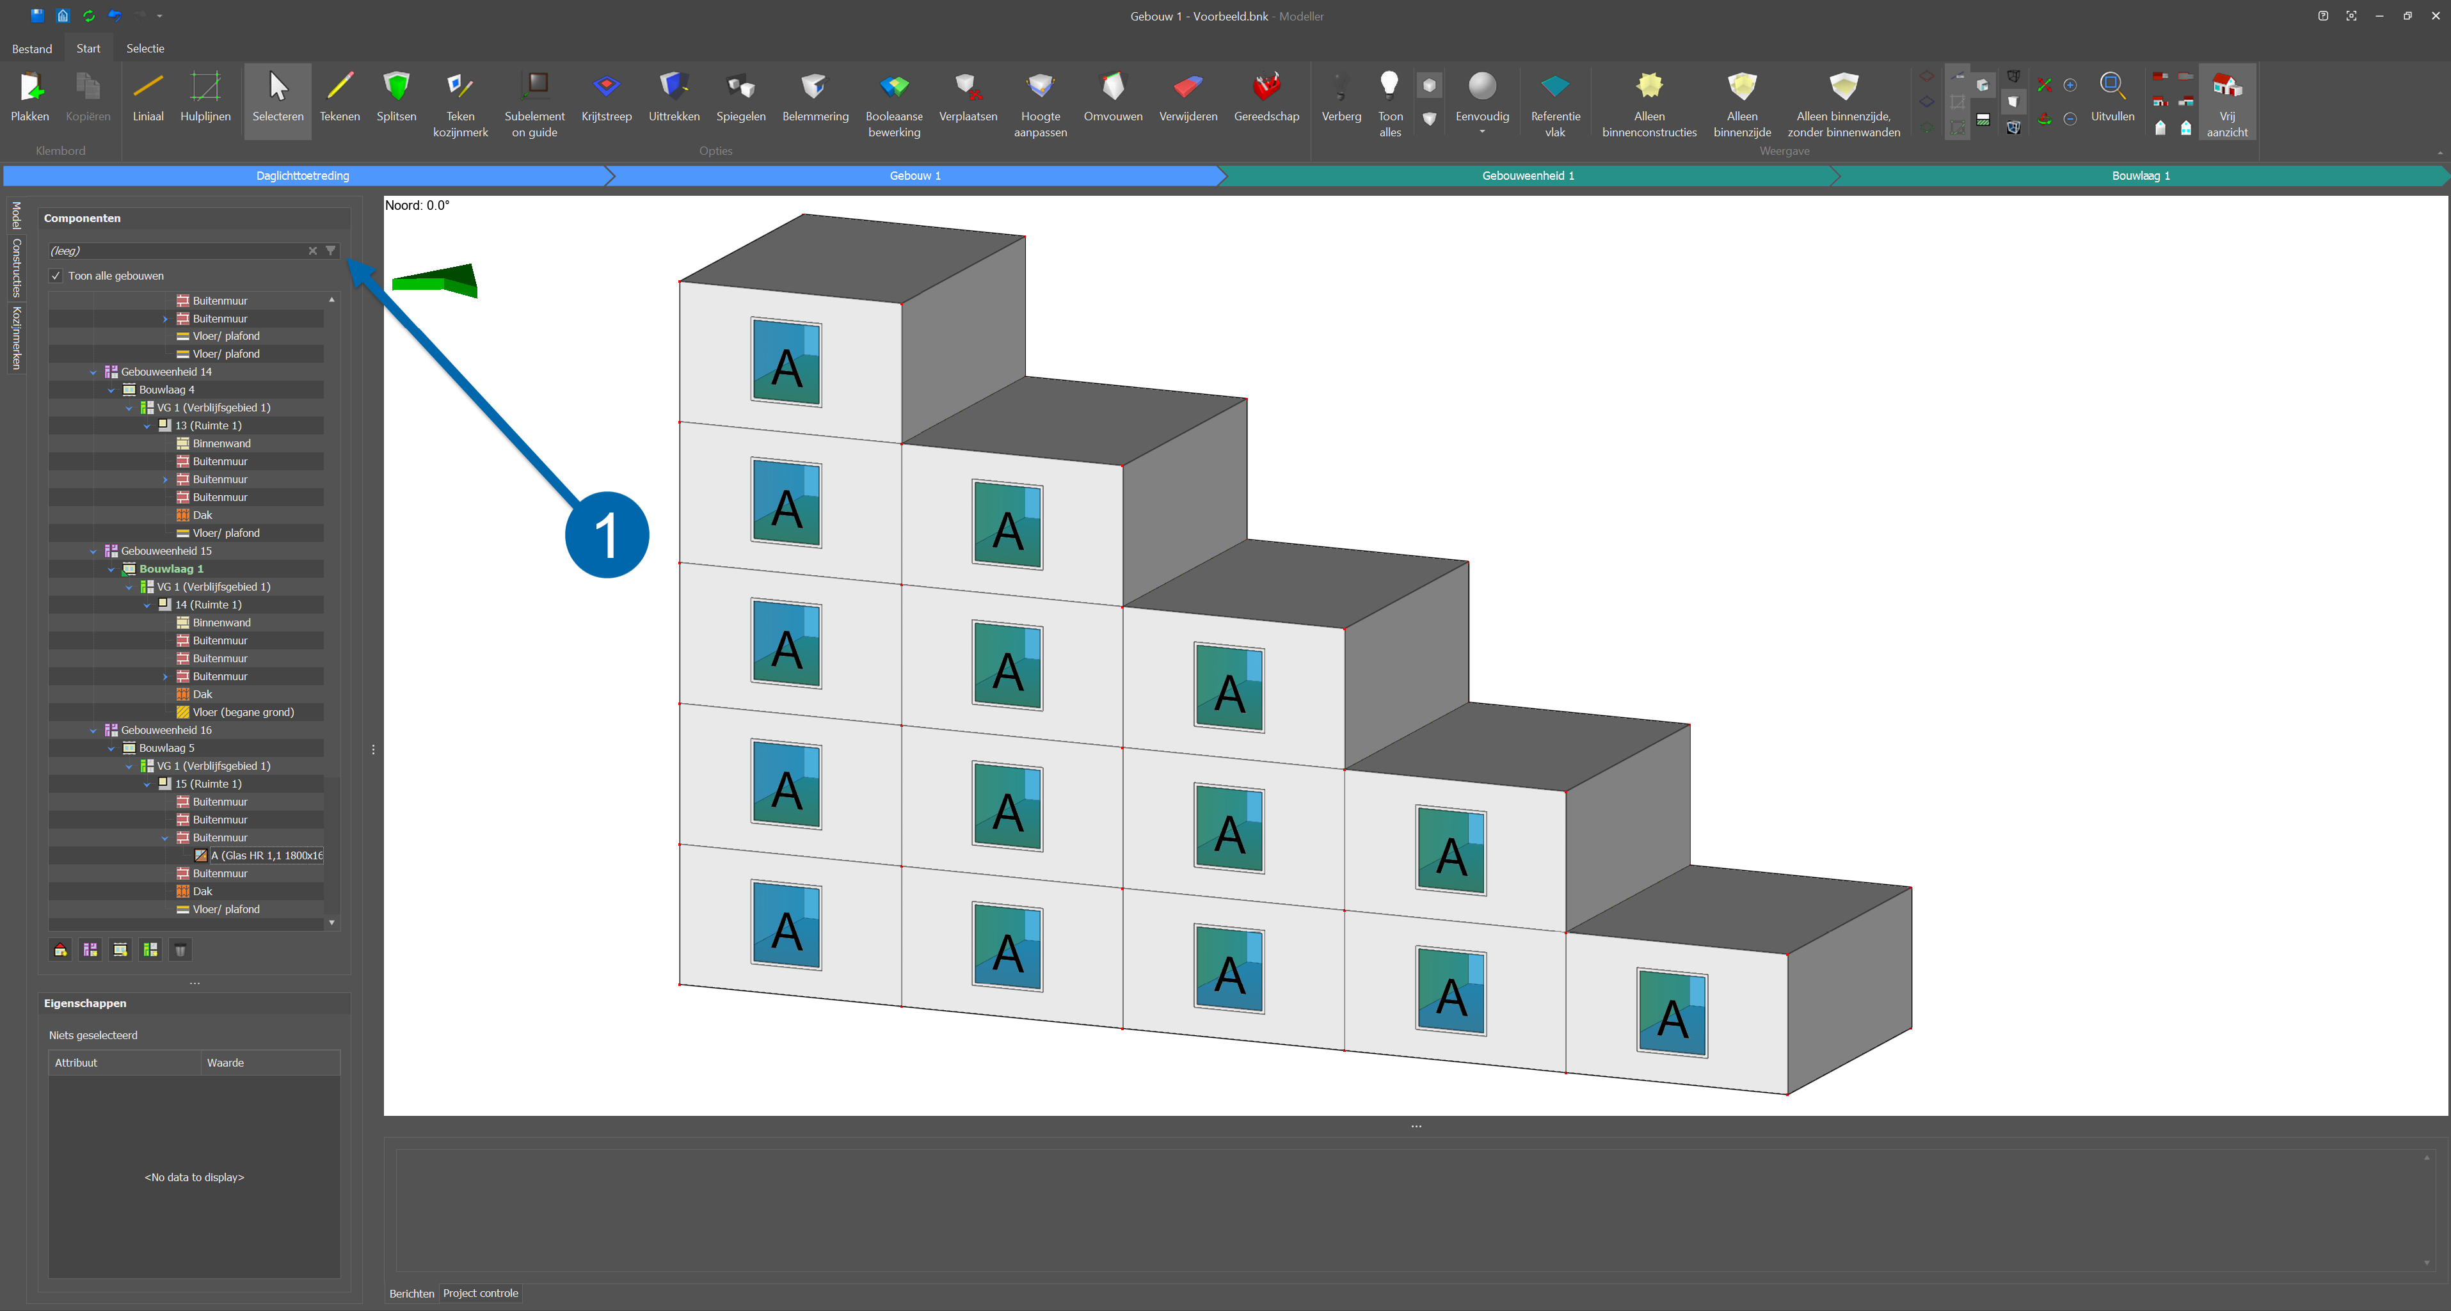Select the Tekenen pencil tool
Image resolution: width=2451 pixels, height=1311 pixels.
tap(340, 98)
